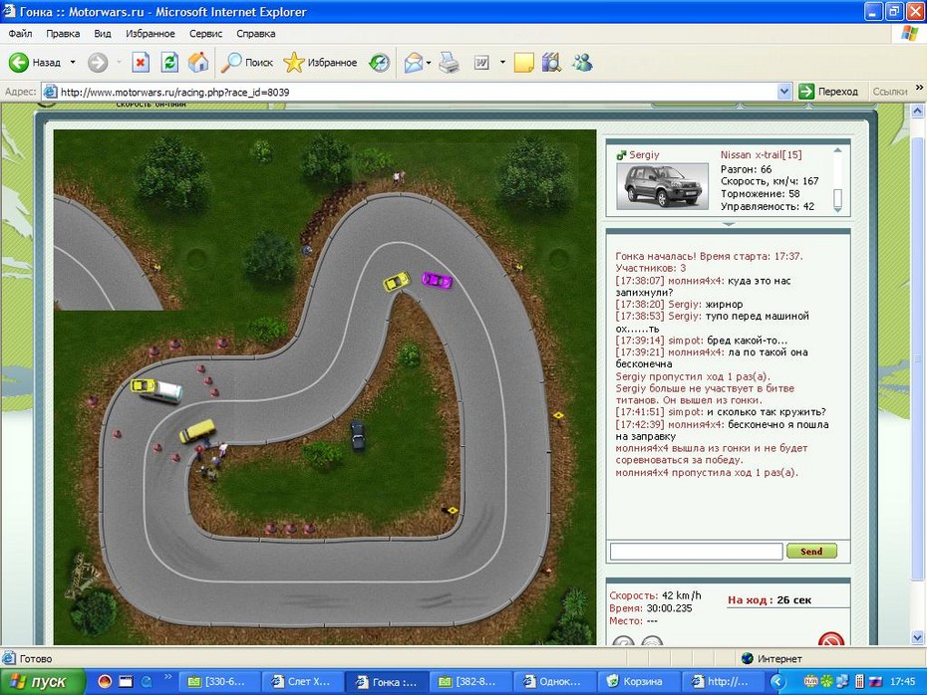The image size is (927, 695).
Task: Click the Russian flag language indicator
Action: pyautogui.click(x=875, y=681)
